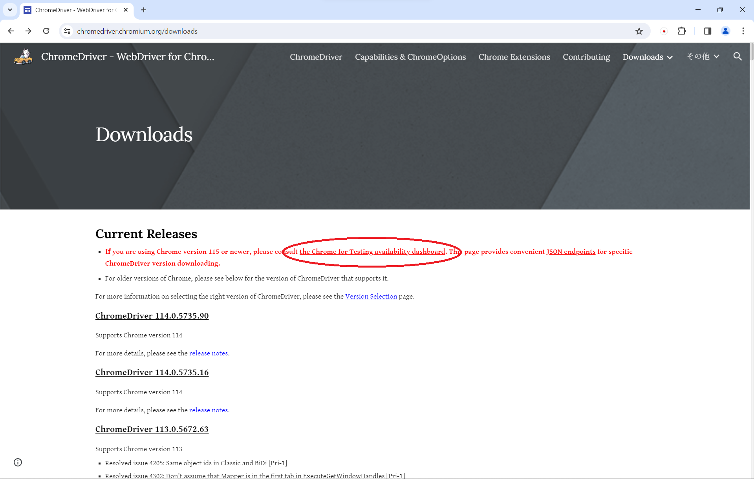Screen dimensions: 754x479
Task: Expand the その他 navigation menu
Action: [x=703, y=56]
